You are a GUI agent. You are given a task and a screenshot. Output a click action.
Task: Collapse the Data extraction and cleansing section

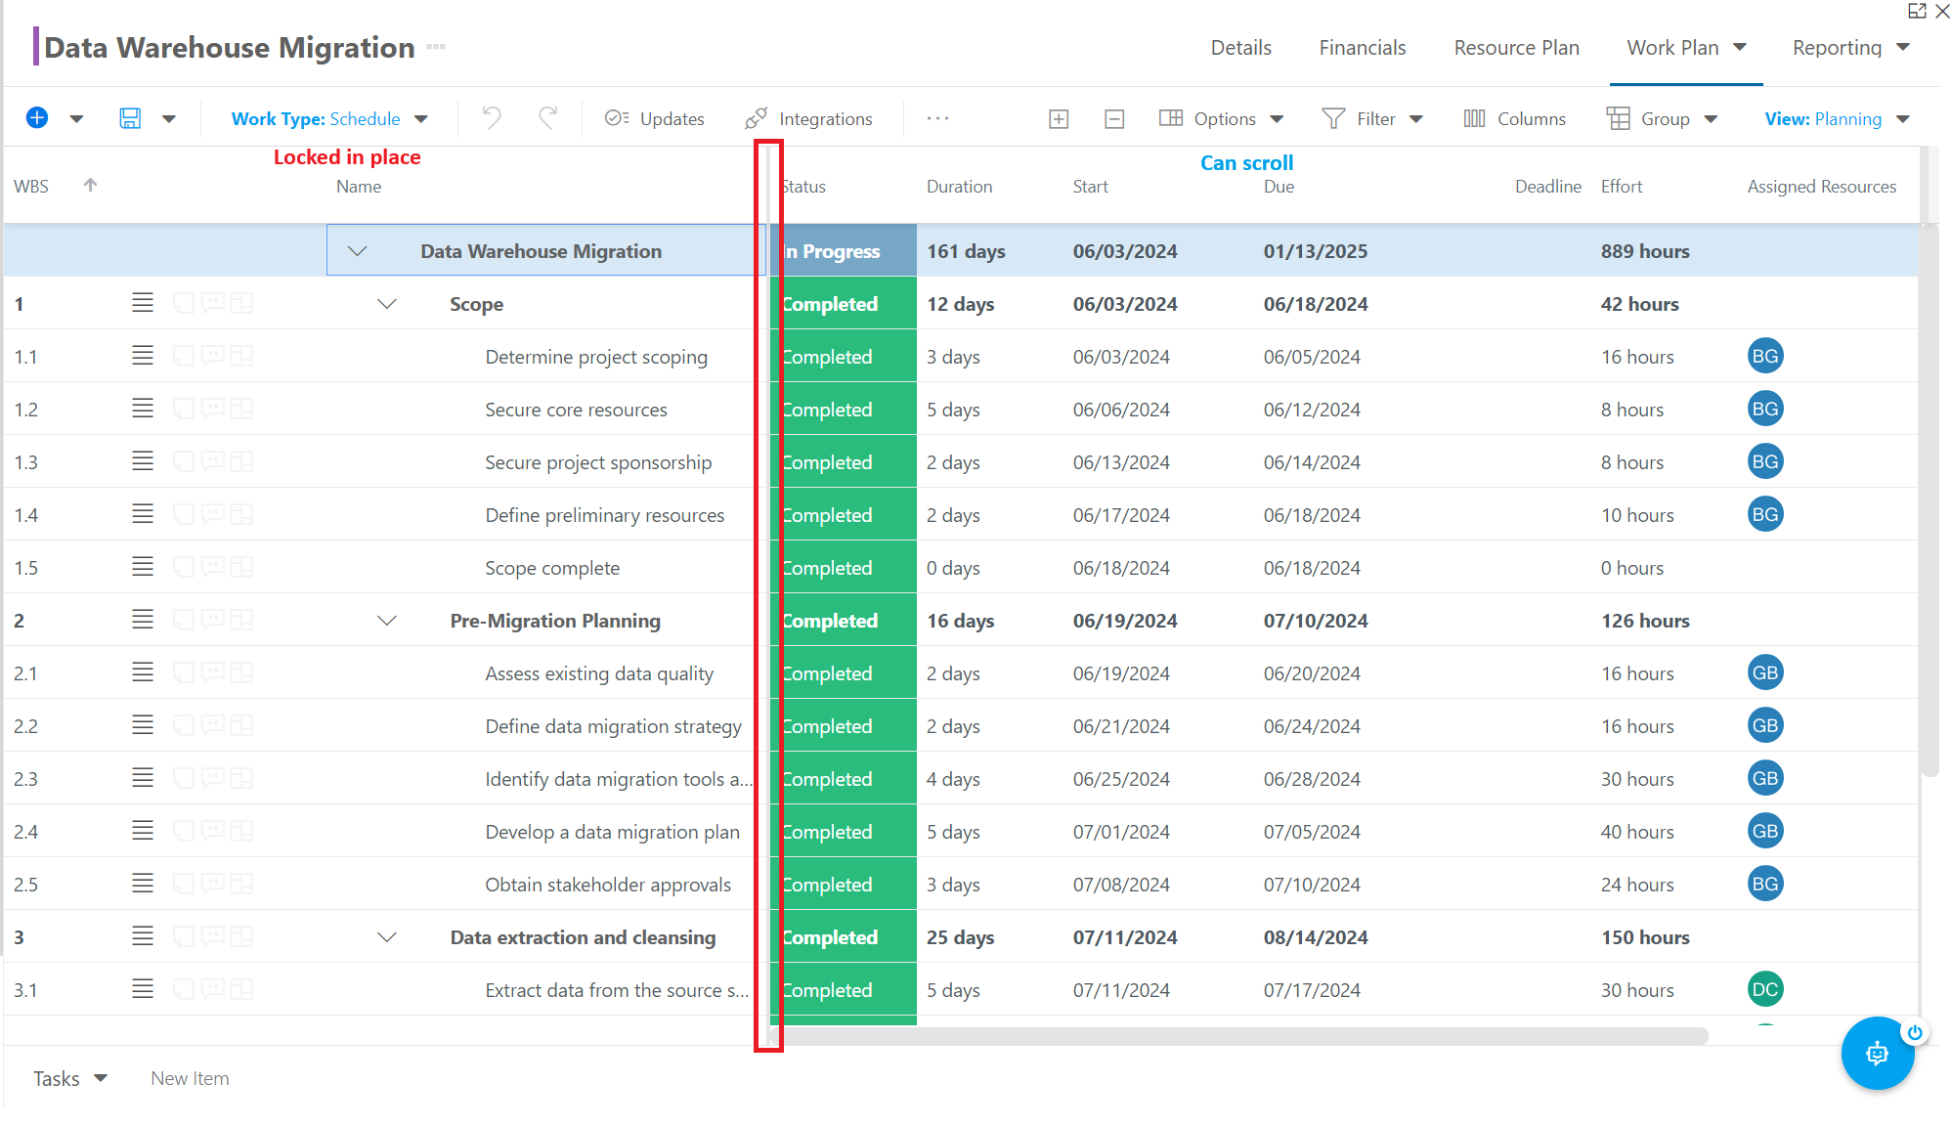(x=387, y=937)
